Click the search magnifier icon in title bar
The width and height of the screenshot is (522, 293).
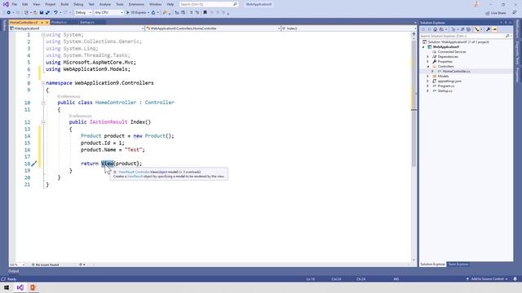point(235,4)
